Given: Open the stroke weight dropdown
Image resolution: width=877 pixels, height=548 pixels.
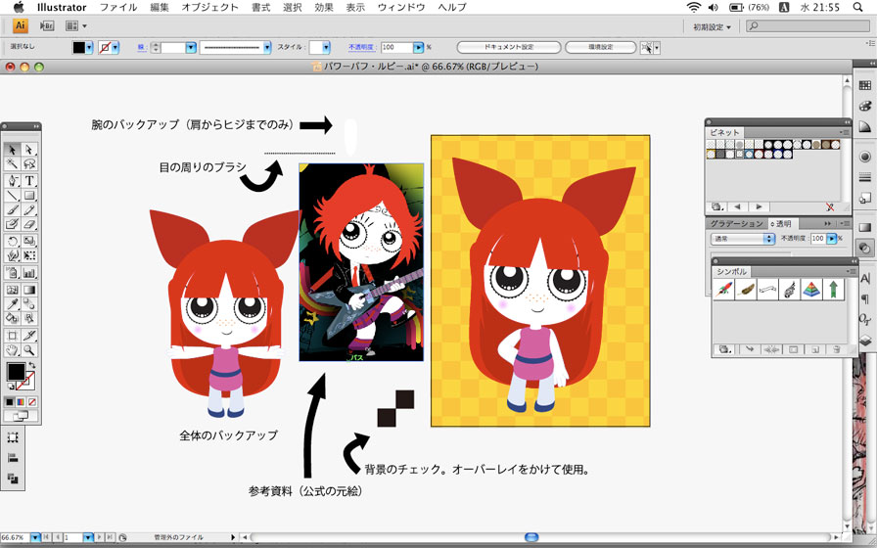Looking at the screenshot, I should [191, 48].
